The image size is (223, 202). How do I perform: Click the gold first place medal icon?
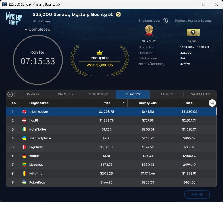pyautogui.click(x=149, y=31)
